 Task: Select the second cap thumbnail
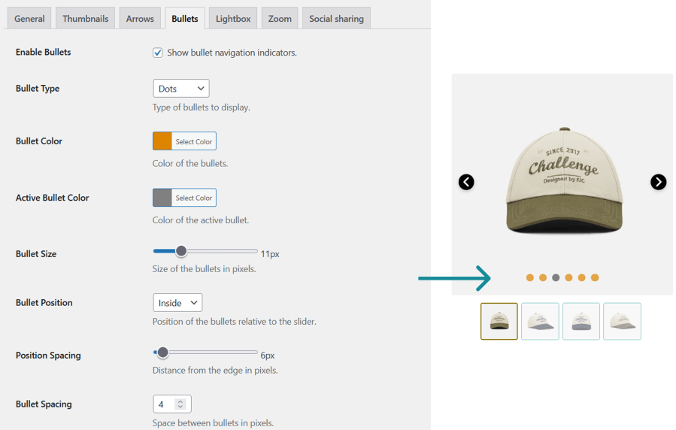[540, 322]
